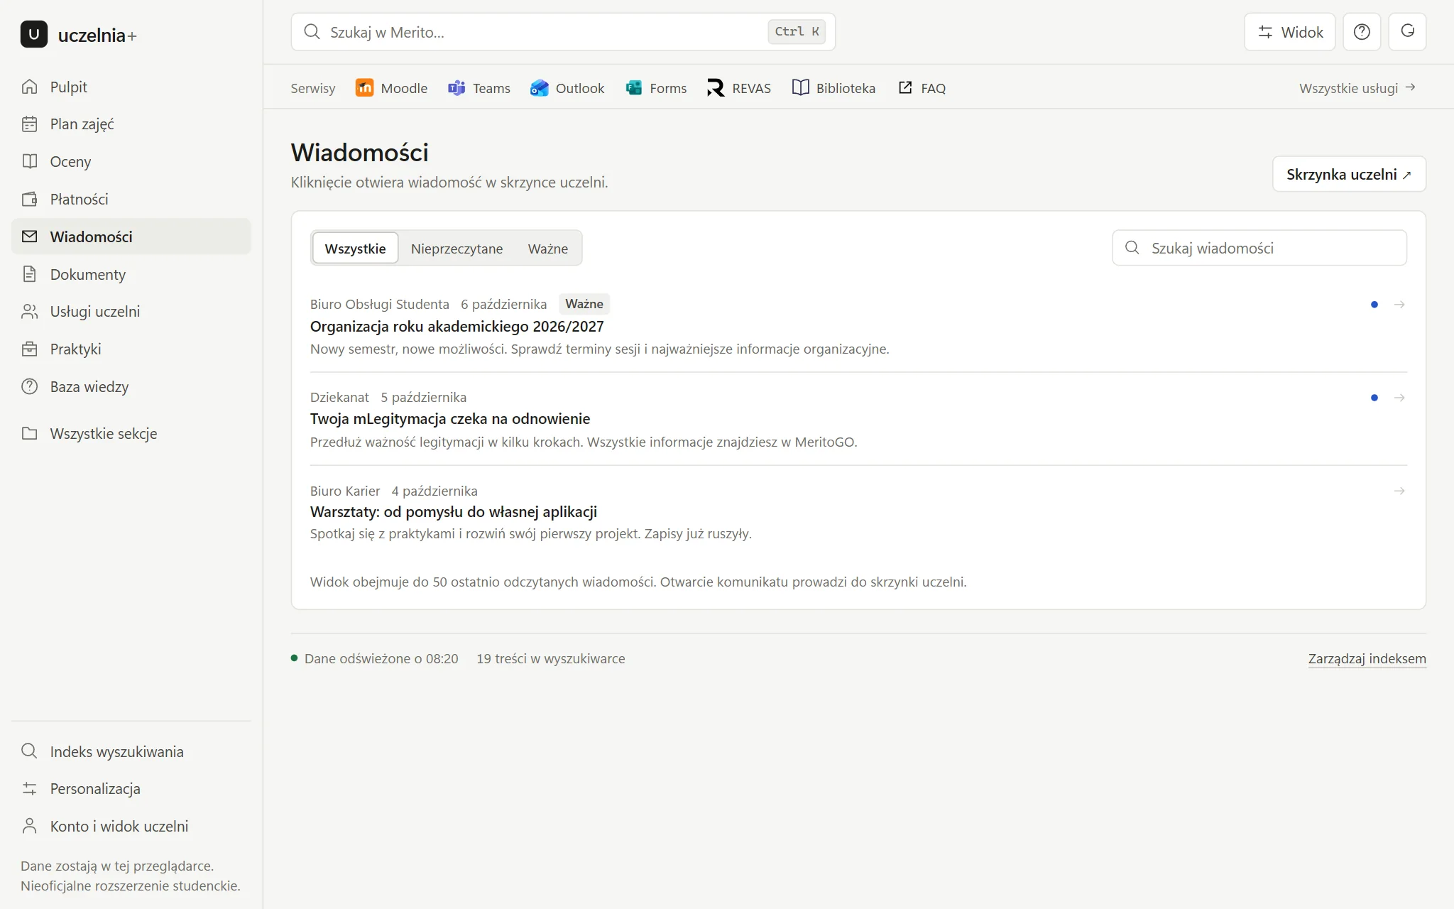Launch REVAS service icon
Screen dimensions: 1454x909
coord(716,87)
